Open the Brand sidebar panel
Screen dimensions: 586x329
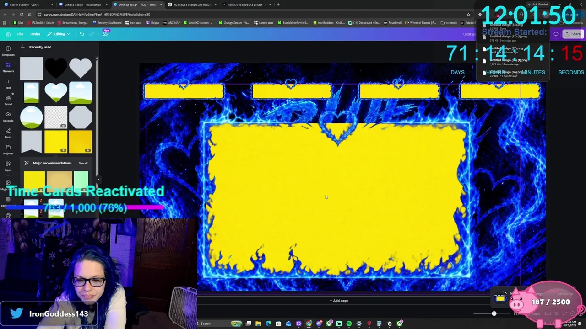click(x=8, y=100)
